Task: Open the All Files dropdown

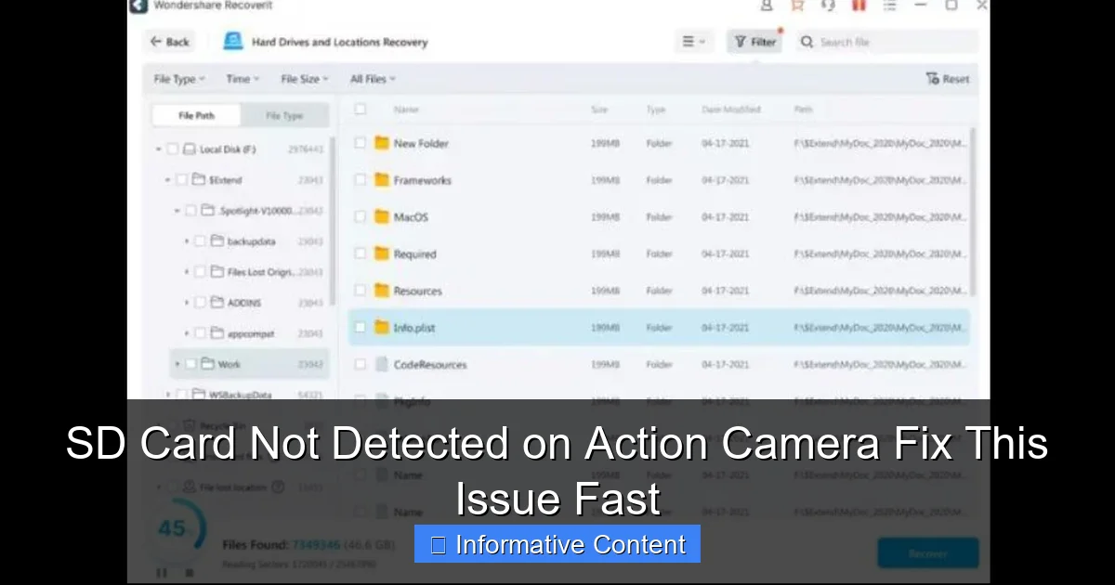Action: coord(373,79)
